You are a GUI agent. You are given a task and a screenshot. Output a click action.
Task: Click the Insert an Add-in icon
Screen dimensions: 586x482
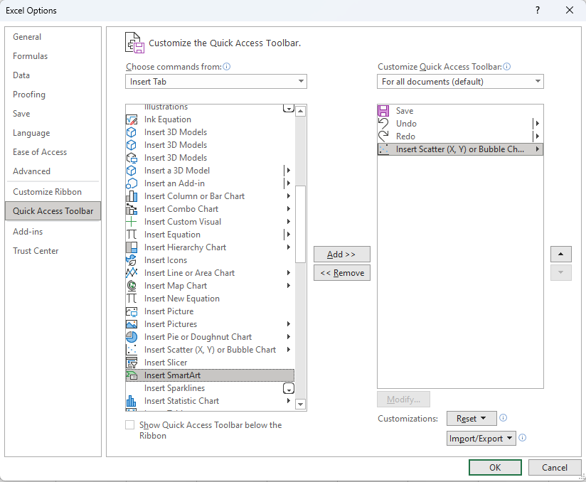click(x=132, y=183)
